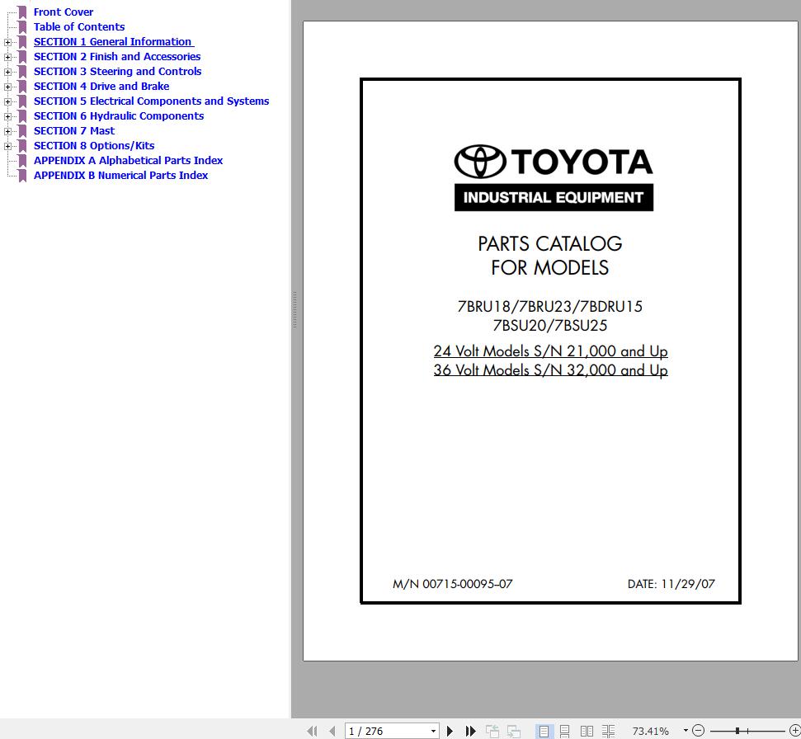Viewport: 801px width, 739px height.
Task: Click the TOYOTA logo on the page
Action: point(554,162)
